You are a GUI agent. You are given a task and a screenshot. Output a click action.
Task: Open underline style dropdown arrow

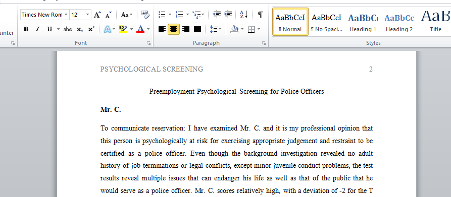59,29
